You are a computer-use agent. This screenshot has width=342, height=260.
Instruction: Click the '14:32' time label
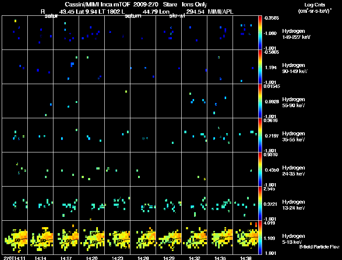point(195,258)
